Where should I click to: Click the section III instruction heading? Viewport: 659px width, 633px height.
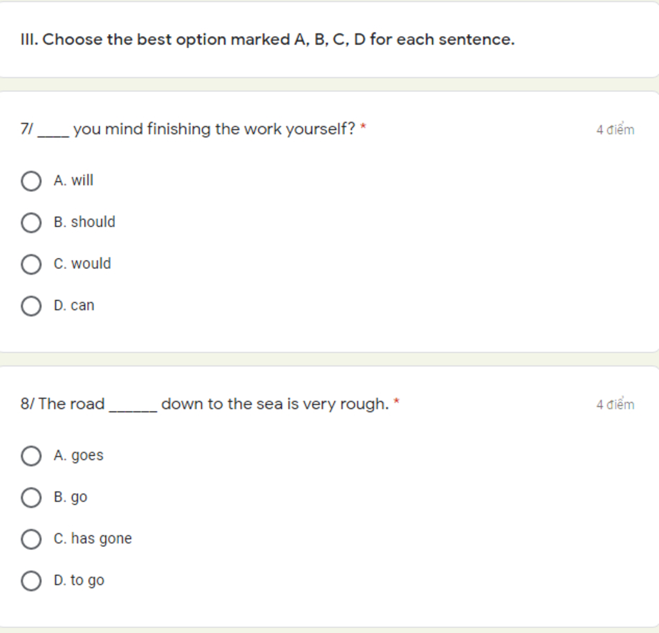click(x=268, y=40)
